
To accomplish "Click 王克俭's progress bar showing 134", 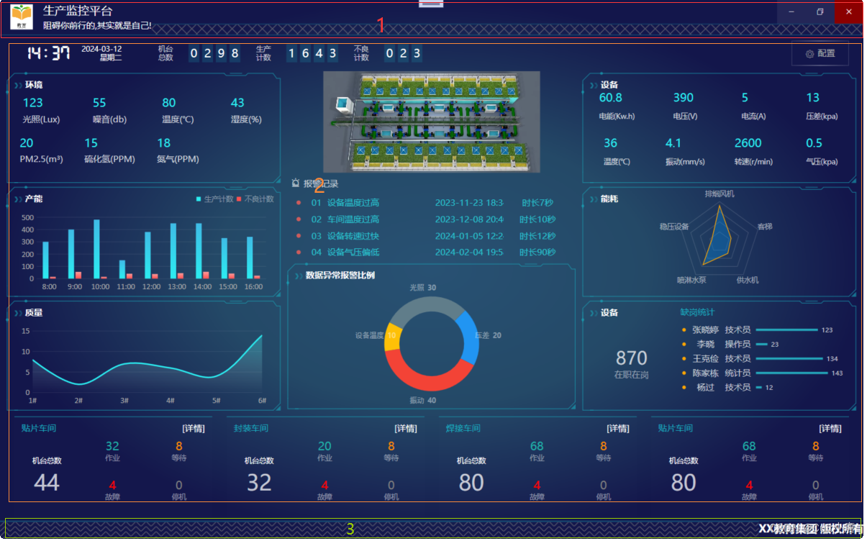I will tap(789, 359).
